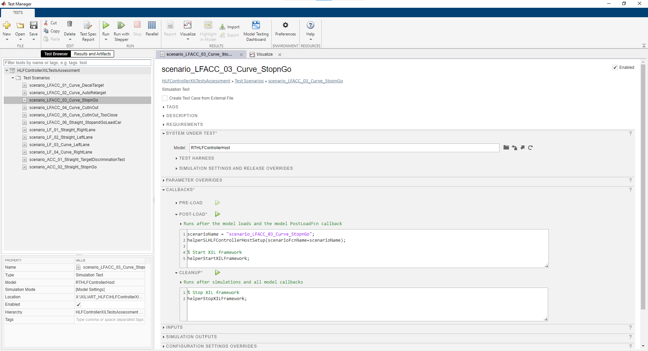
Task: Click the Run with Stepper icon
Action: [121, 25]
